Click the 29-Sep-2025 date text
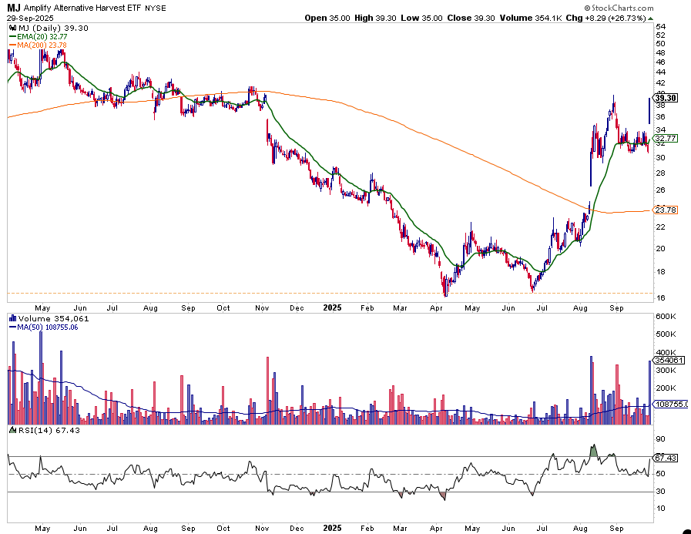 28,17
